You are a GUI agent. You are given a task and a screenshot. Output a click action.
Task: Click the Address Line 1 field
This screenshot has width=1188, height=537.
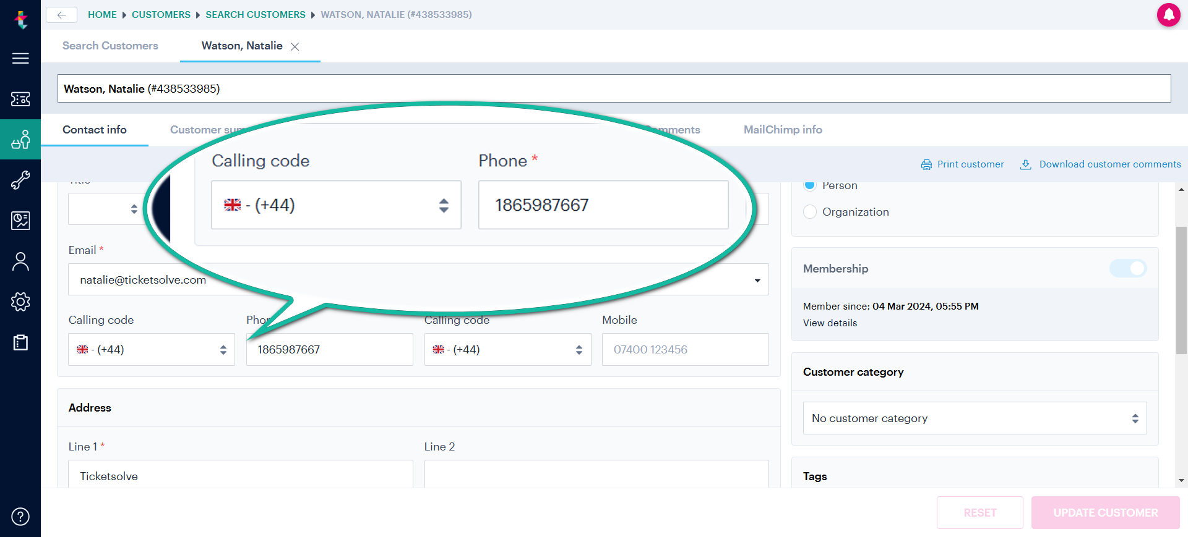(241, 475)
